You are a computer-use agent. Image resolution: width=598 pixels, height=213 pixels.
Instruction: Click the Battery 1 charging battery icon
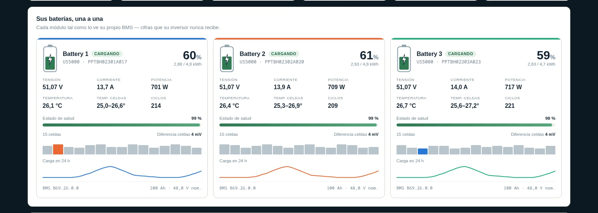click(50, 59)
